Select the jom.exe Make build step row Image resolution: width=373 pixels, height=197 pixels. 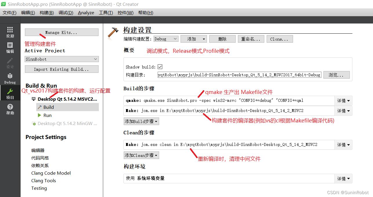pyautogui.click(x=229, y=111)
